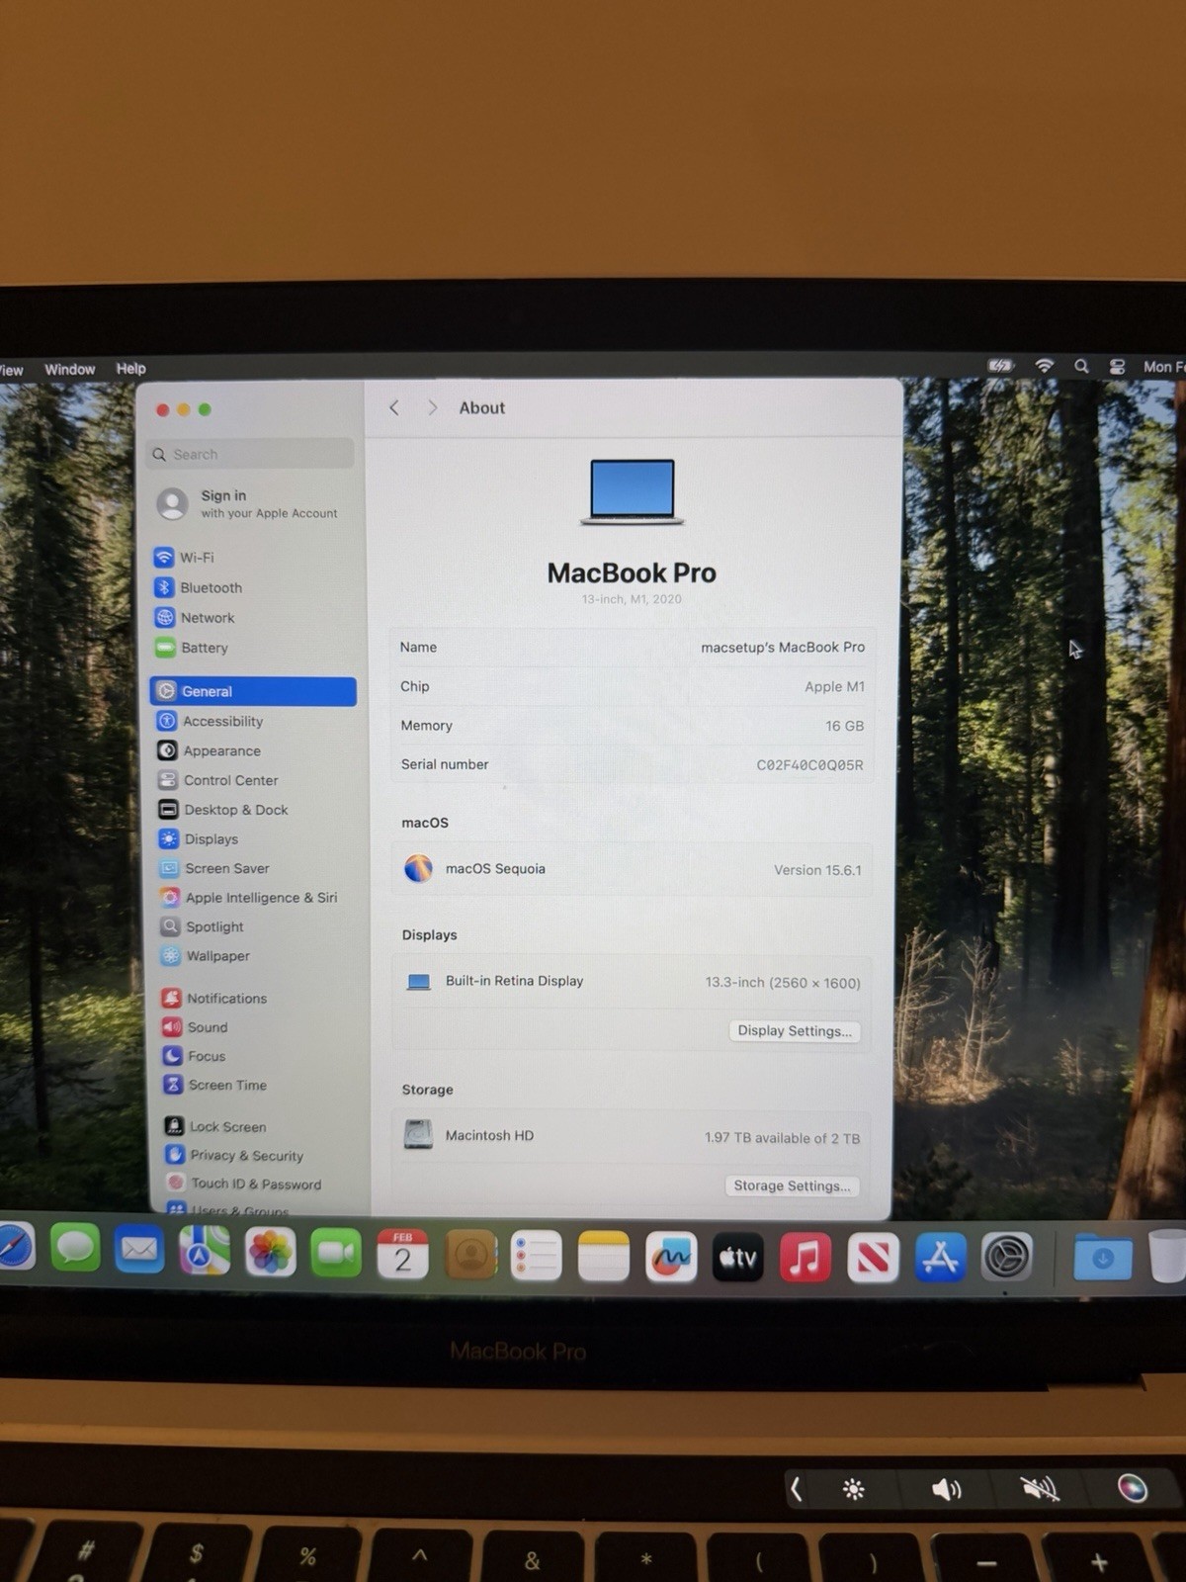Close the System Settings window

[163, 409]
